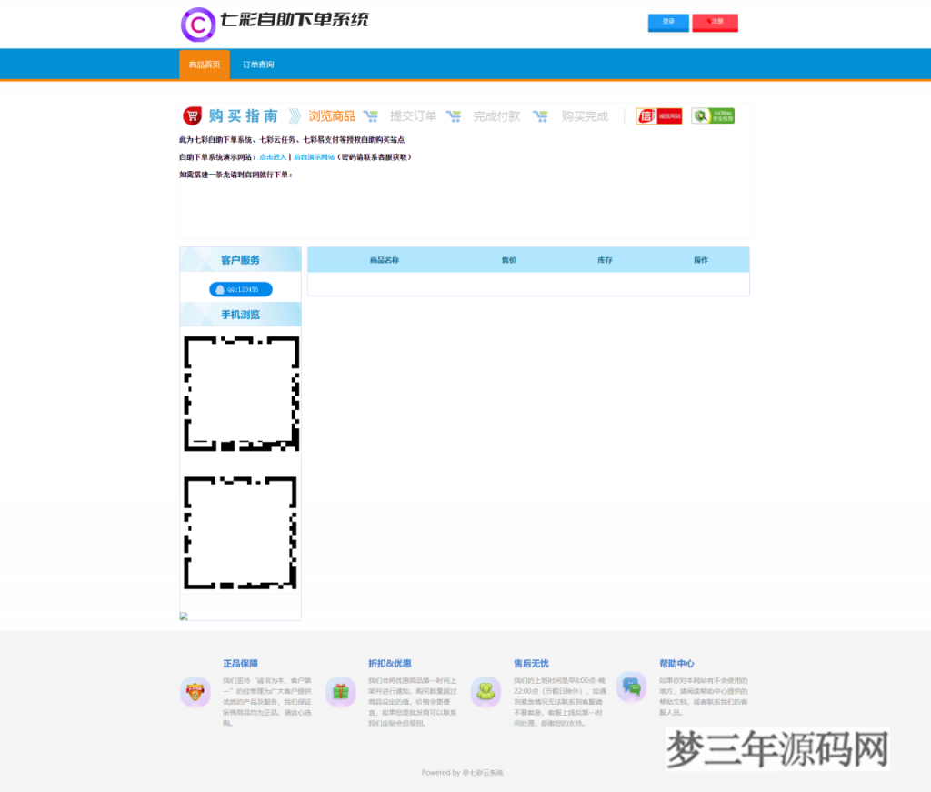Screen dimensions: 931x792
Task: Click the cart icon beside 浏览商品
Action: click(370, 116)
